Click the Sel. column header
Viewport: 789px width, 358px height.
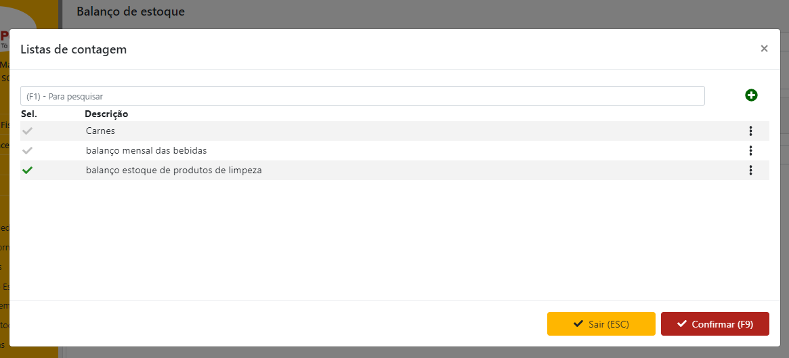tap(28, 114)
